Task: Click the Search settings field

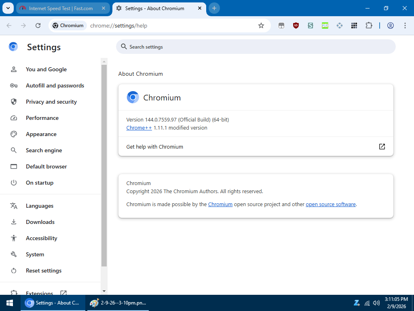Action: pos(256,47)
